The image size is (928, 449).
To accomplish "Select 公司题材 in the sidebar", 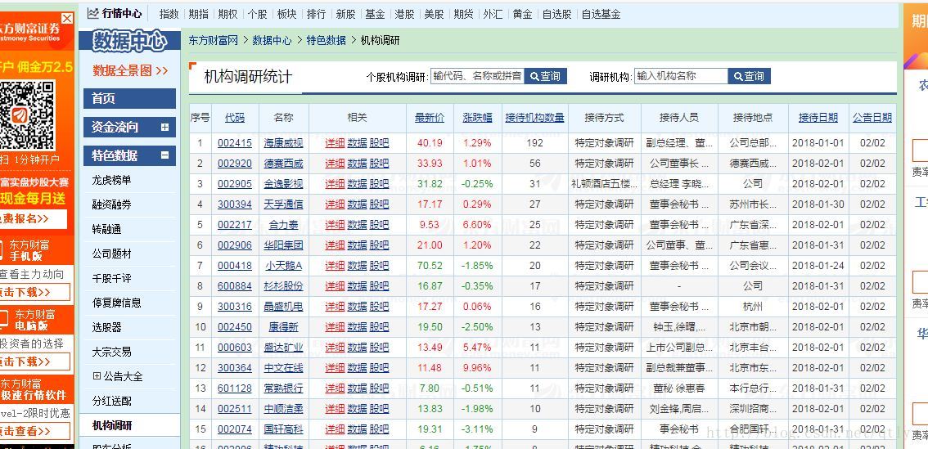I will click(112, 254).
